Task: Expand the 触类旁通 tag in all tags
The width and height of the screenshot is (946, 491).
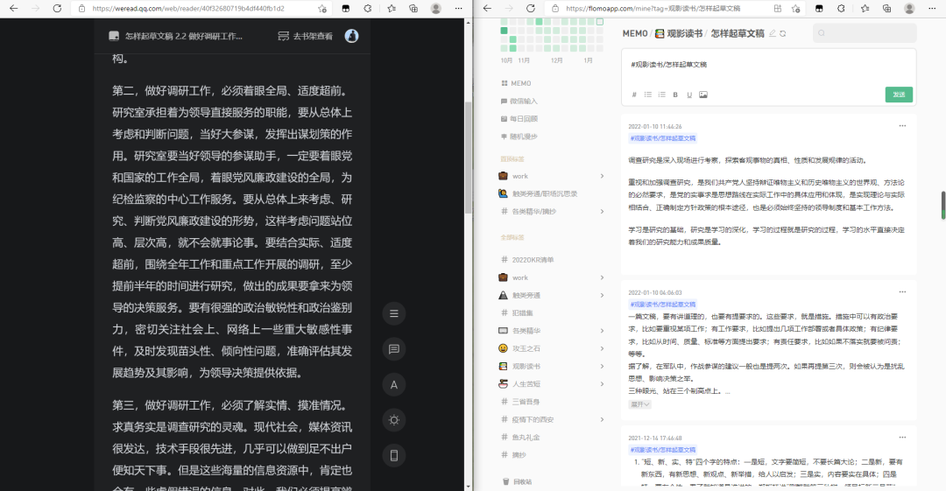Action: (602, 296)
